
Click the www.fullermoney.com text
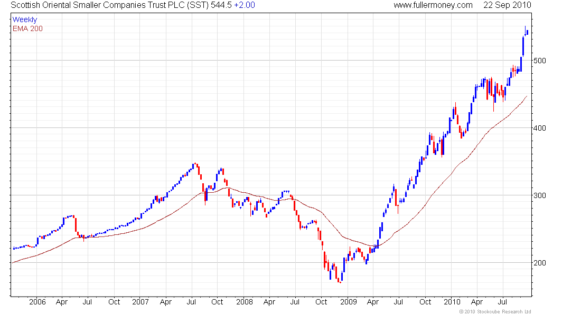(433, 5)
